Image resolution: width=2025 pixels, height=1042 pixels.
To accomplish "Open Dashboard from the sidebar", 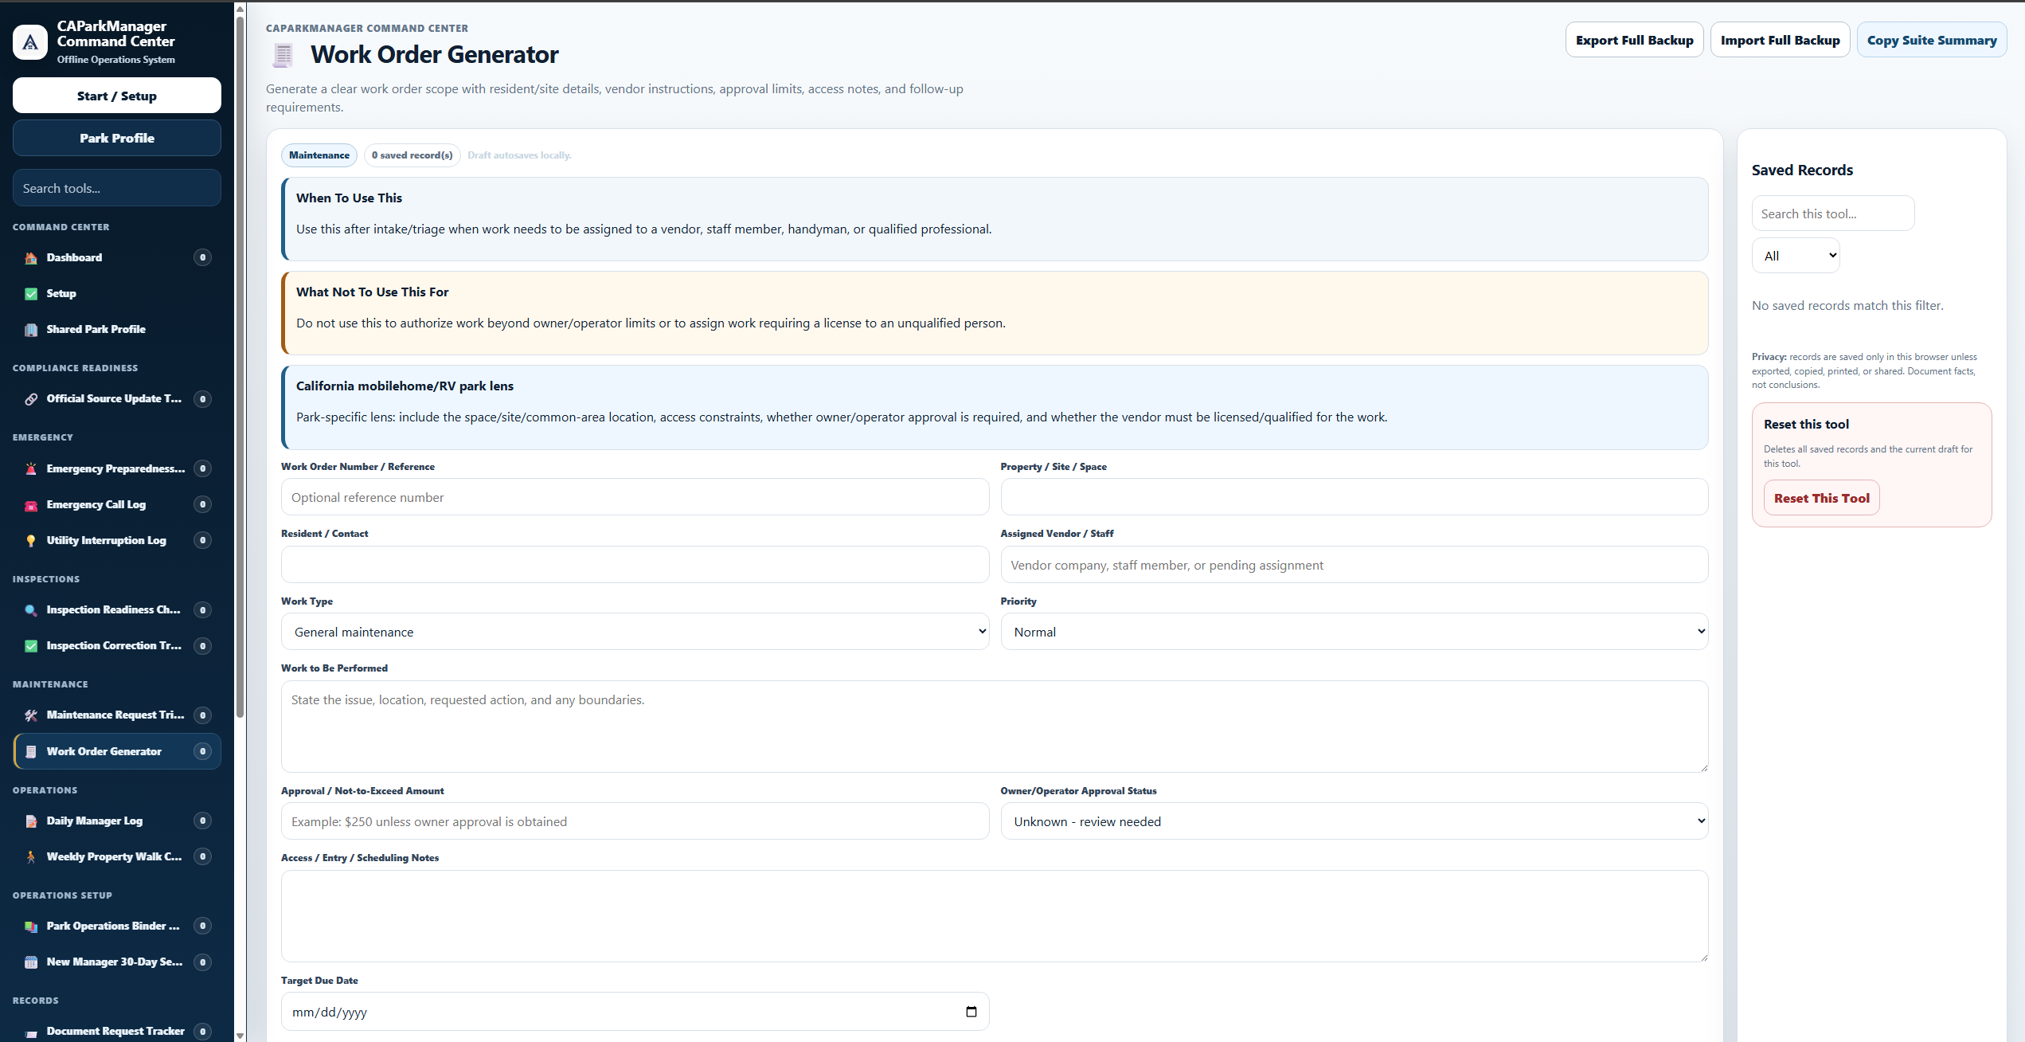I will pos(117,257).
